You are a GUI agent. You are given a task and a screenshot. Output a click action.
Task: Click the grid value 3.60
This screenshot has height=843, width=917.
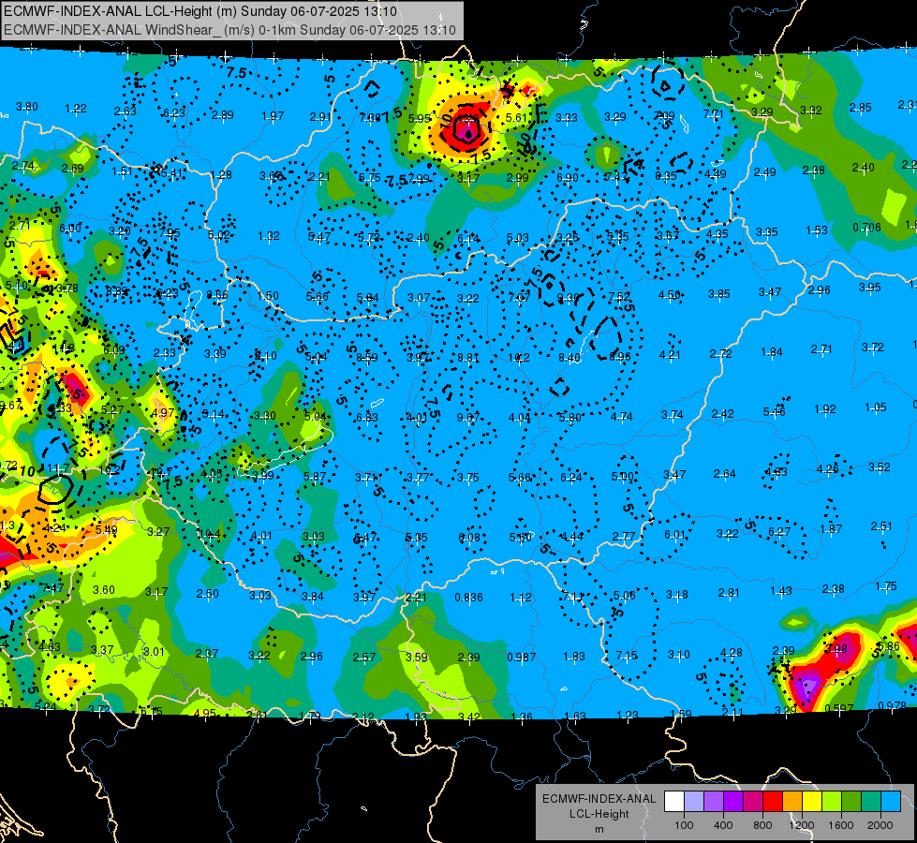[104, 589]
